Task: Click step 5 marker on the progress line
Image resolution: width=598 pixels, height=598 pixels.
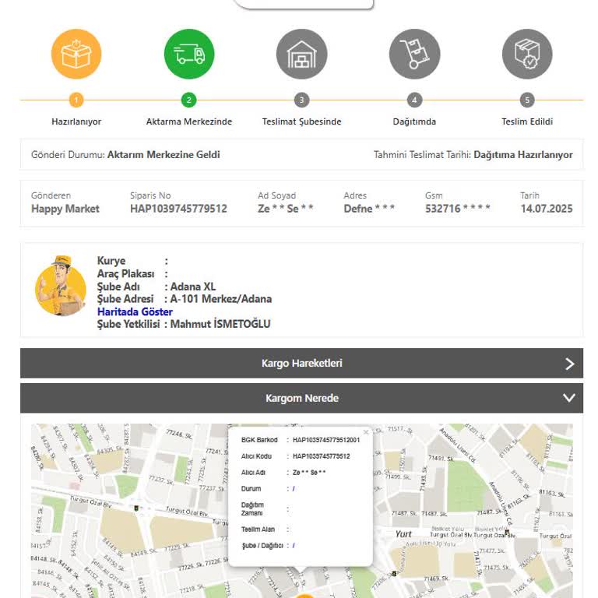Action: pyautogui.click(x=527, y=100)
